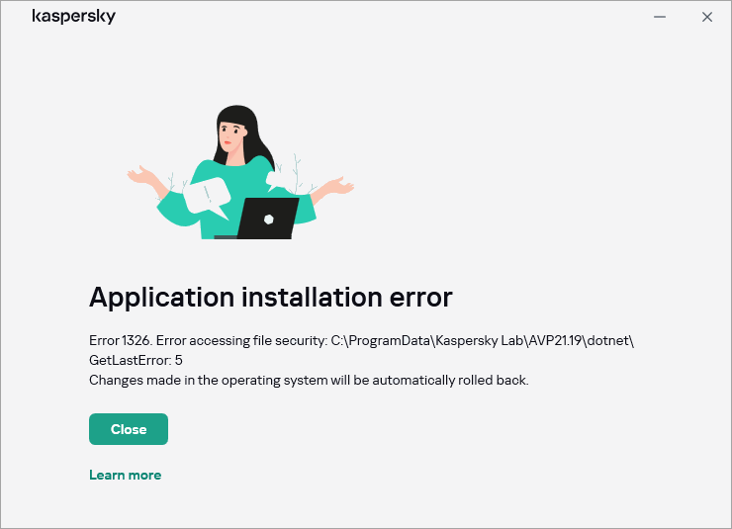Click the GetLastError: 5 line
This screenshot has width=732, height=529.
[136, 361]
